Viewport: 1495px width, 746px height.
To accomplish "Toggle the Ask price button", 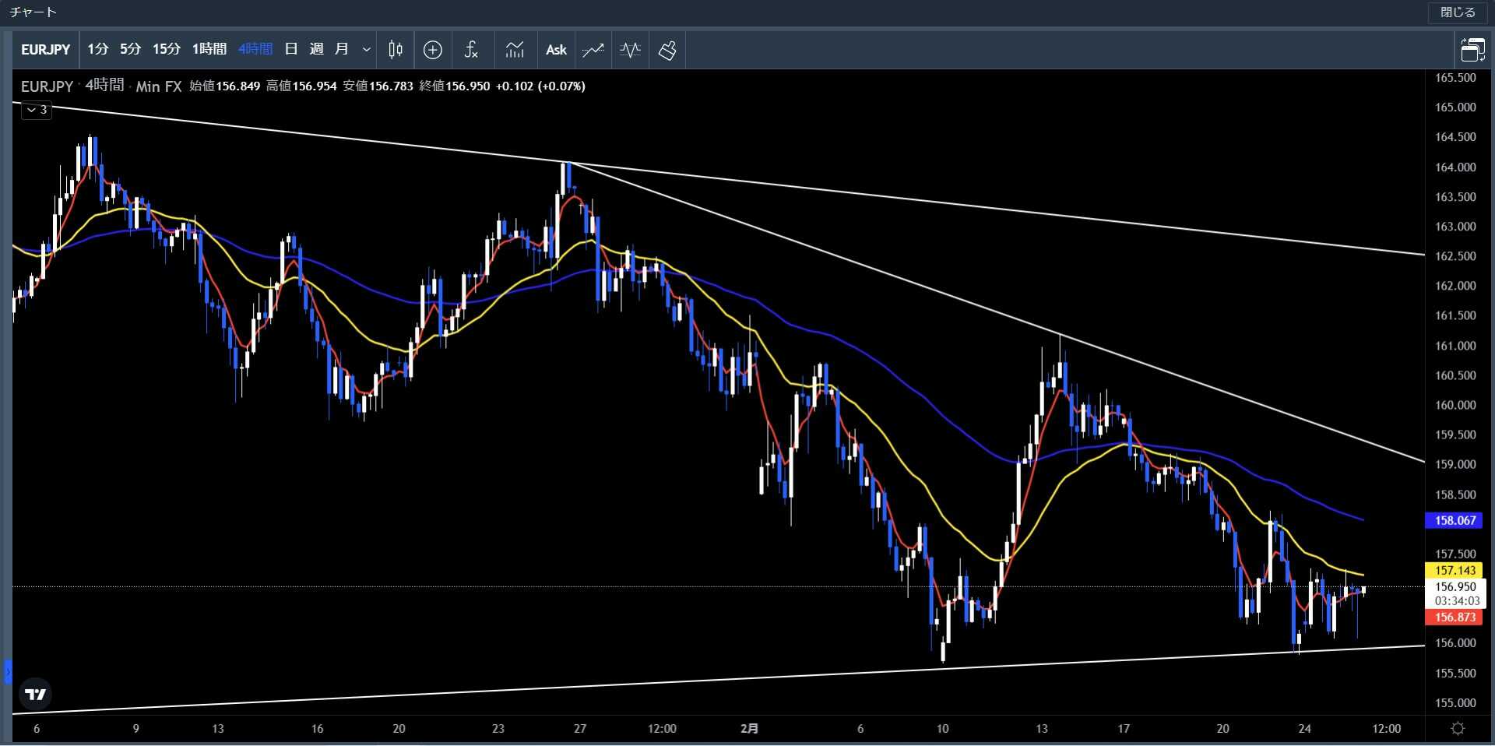I will [x=556, y=50].
